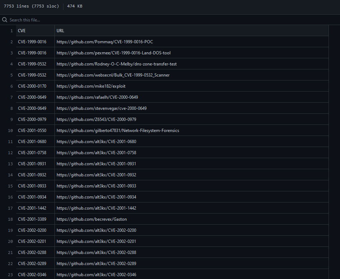Screen dimensions: 340x279
Task: Open the gilberto47831 Network-Filesystem-Forensics link
Action: (118, 131)
